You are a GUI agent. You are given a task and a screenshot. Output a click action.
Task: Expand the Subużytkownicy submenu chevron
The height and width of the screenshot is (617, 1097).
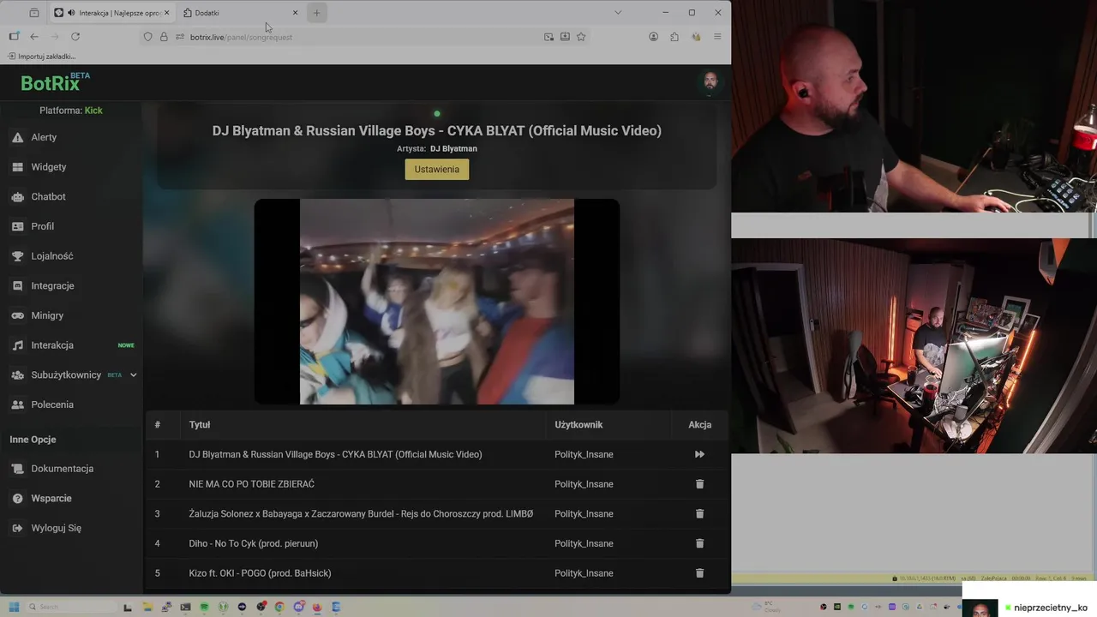click(133, 375)
